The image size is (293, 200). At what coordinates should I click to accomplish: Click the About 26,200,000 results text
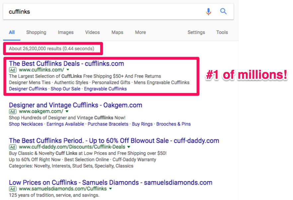click(51, 49)
